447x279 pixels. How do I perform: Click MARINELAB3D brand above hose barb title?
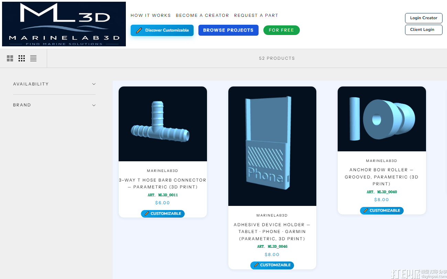click(163, 171)
